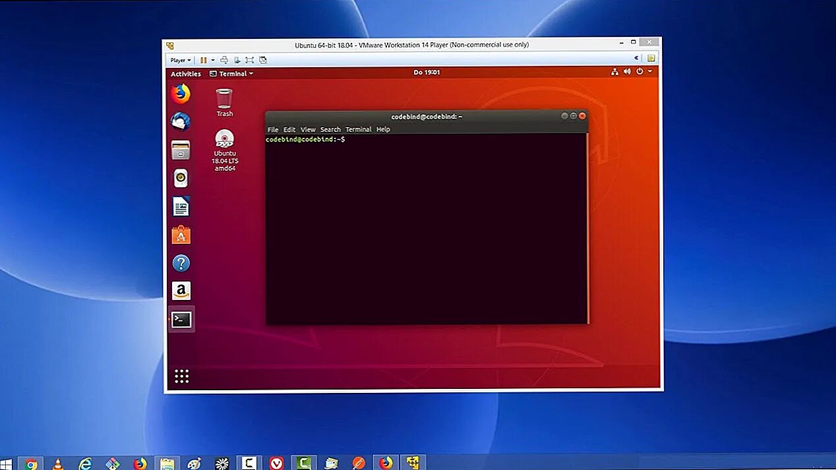Click the VMware notes icon at toolbar right

(x=651, y=59)
